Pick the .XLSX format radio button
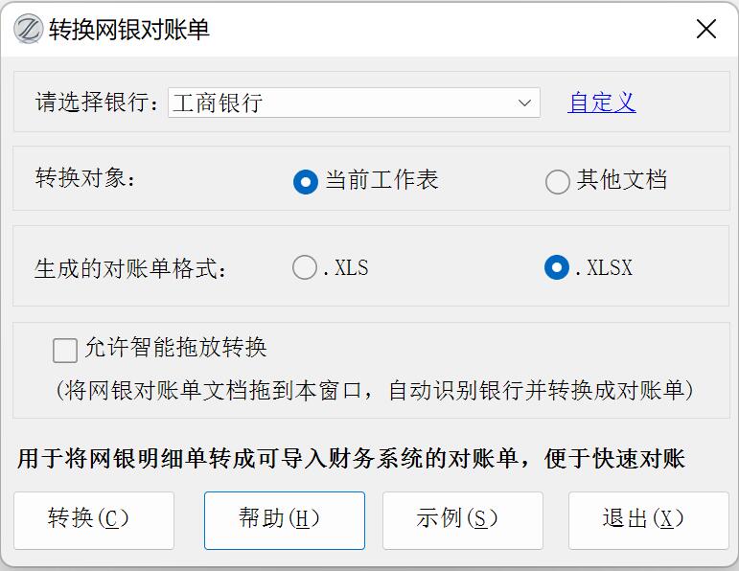 [556, 268]
